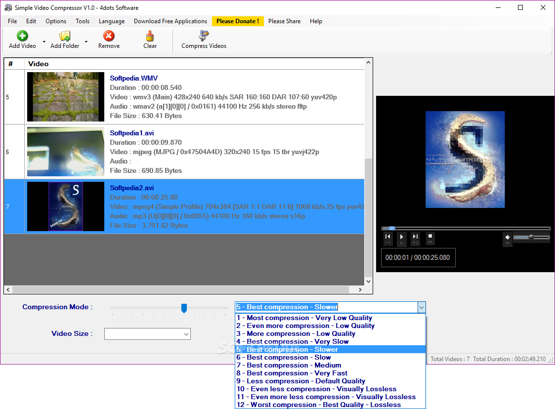Click the Please Share link

click(285, 21)
